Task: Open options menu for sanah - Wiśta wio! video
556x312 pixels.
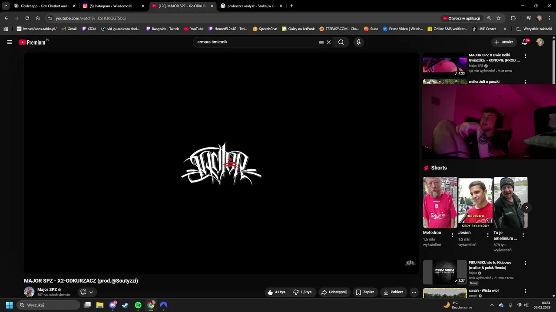Action: pos(526,291)
